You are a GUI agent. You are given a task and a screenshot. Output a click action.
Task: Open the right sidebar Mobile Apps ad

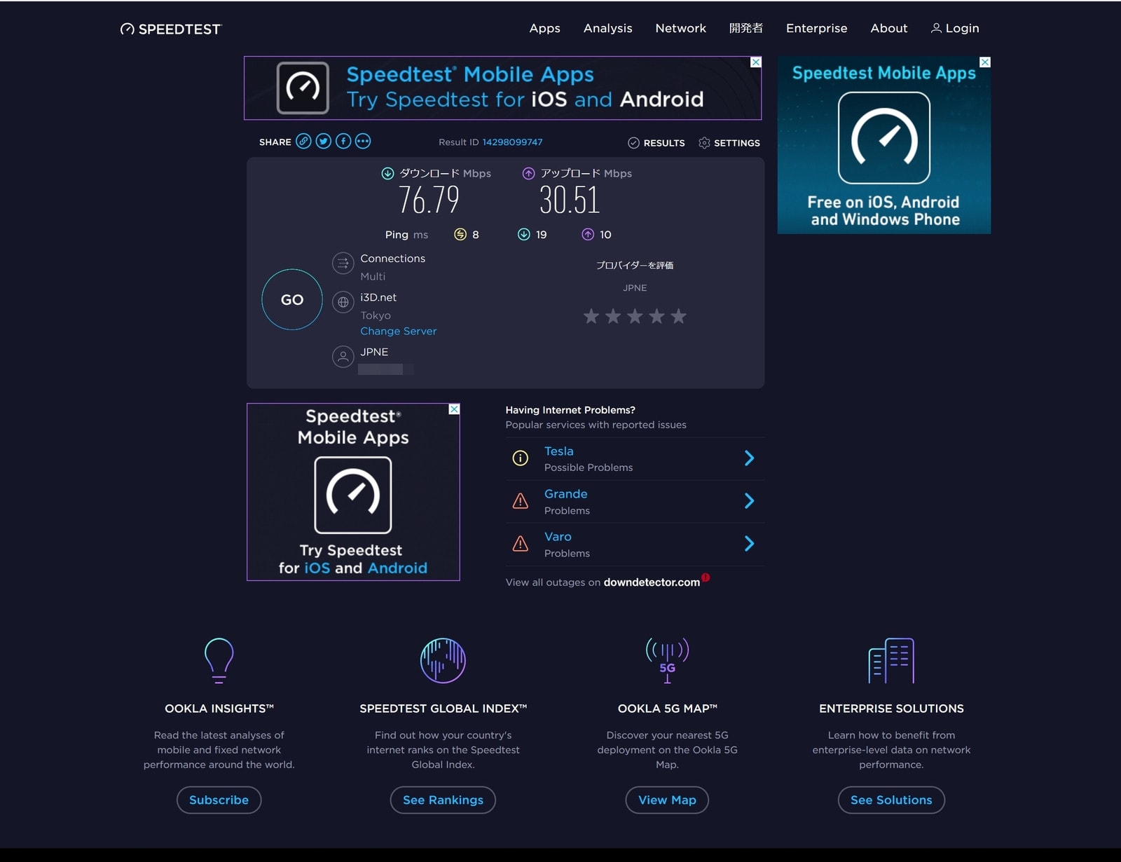pos(884,145)
